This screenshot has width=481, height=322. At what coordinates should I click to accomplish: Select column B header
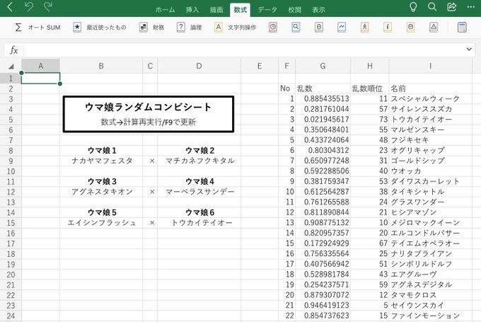[x=101, y=66]
